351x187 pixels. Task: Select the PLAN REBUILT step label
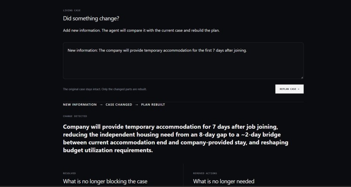click(x=153, y=105)
